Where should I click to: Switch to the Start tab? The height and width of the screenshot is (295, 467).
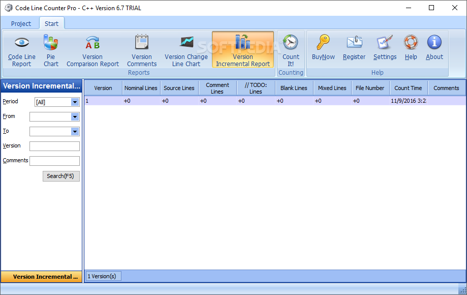pos(51,23)
